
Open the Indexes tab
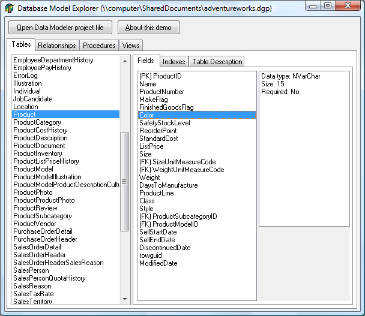pyautogui.click(x=173, y=62)
